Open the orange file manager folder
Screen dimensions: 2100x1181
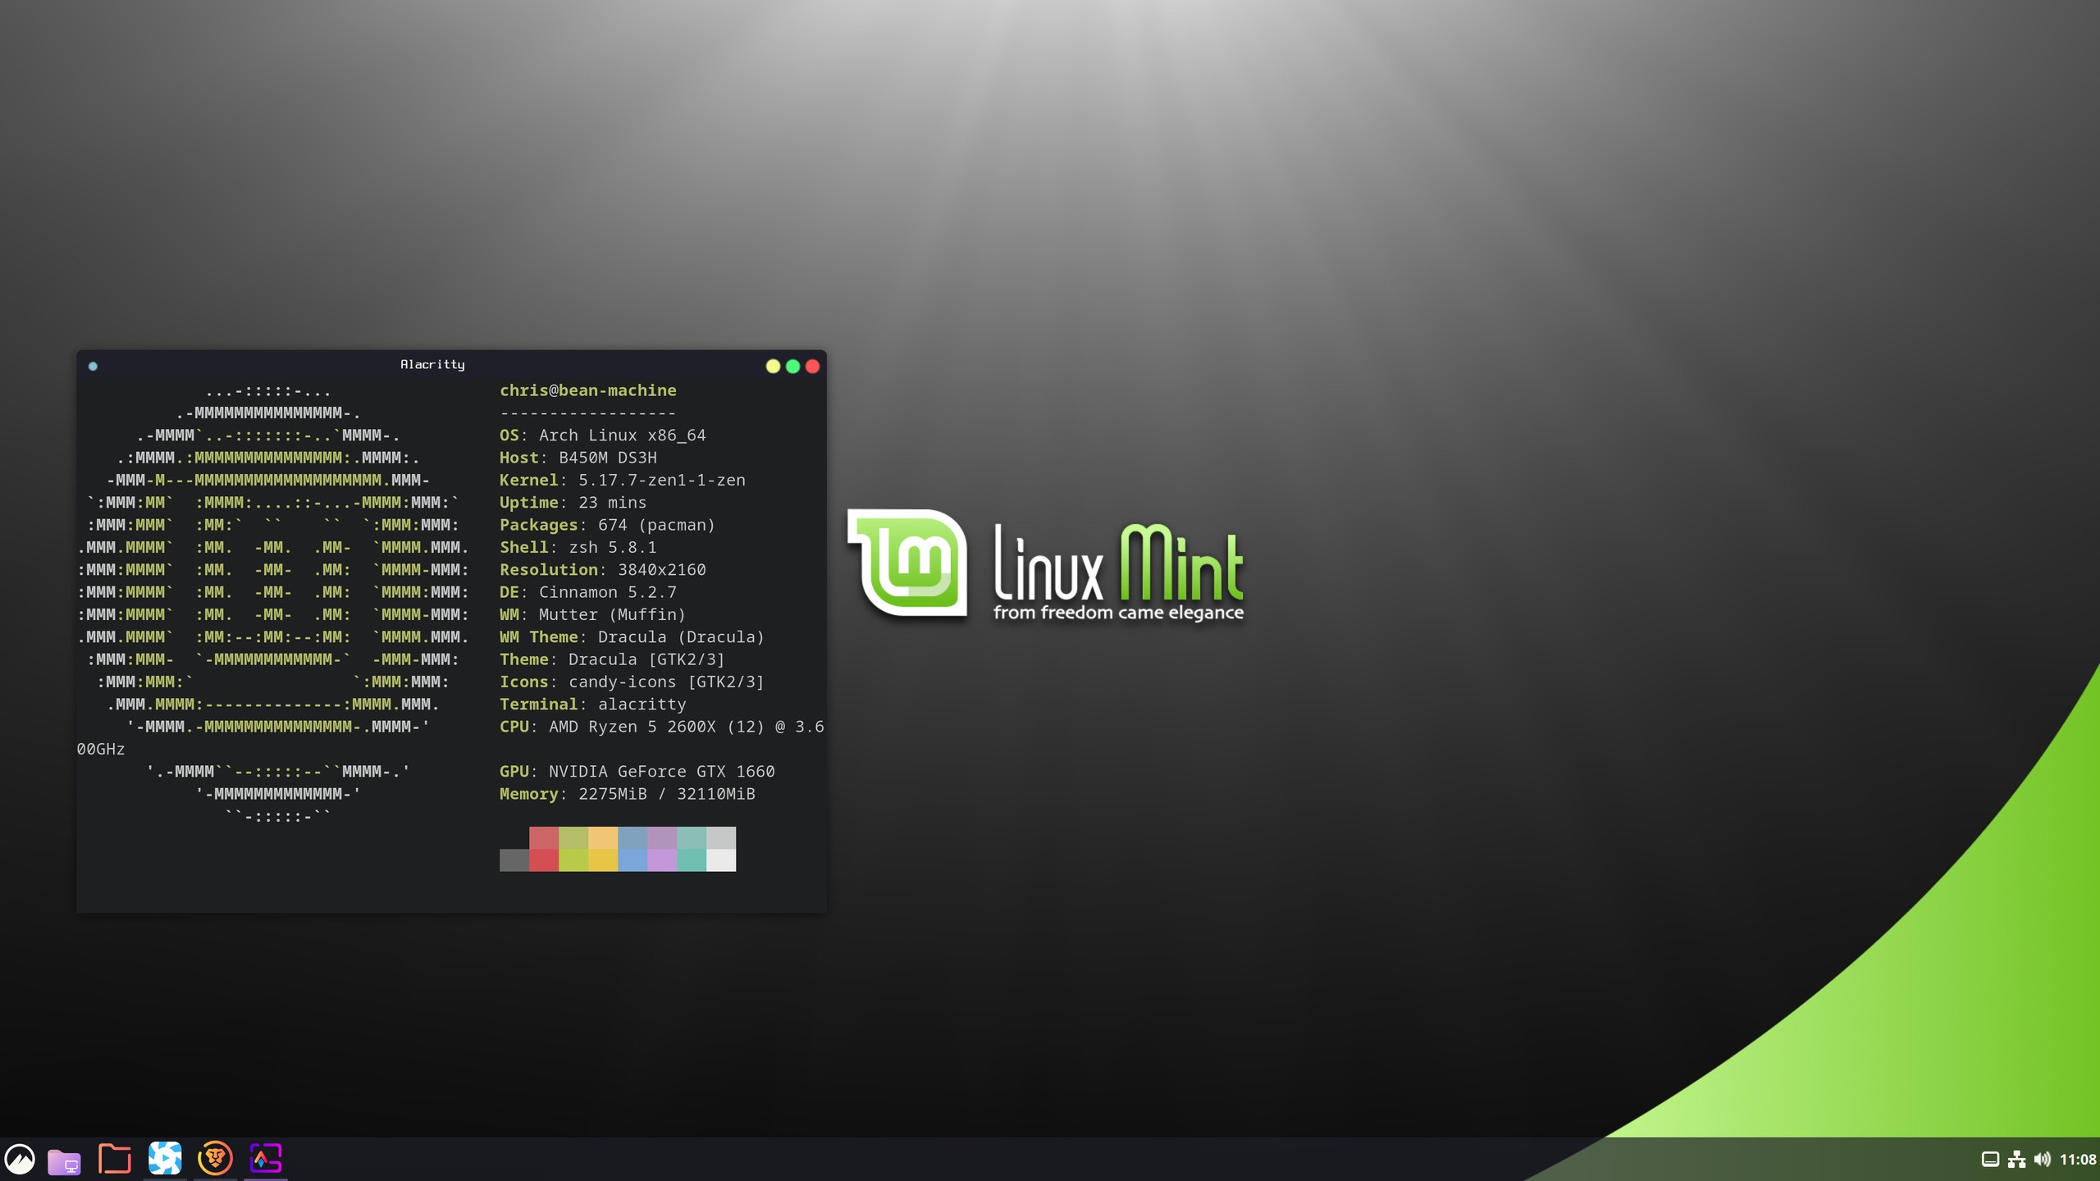click(115, 1159)
